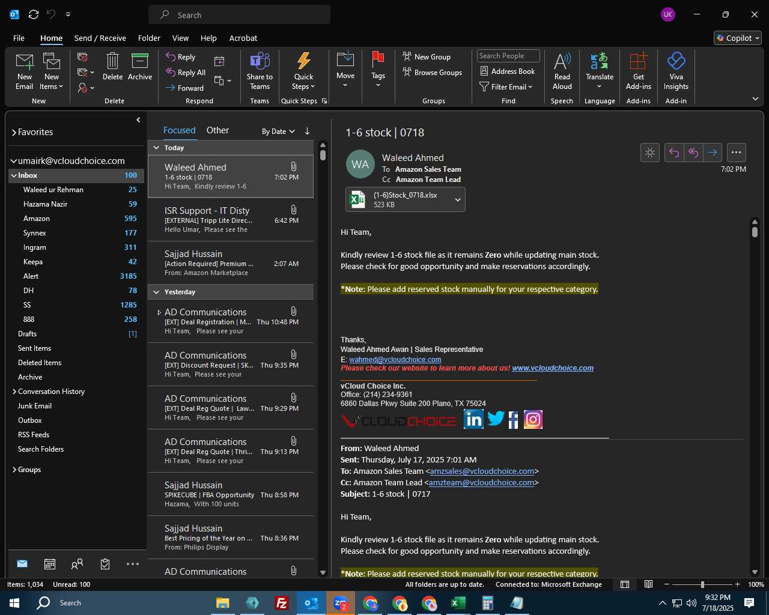Click the wahmed@vcloudchoice.com link
Image resolution: width=769 pixels, height=615 pixels.
point(395,360)
